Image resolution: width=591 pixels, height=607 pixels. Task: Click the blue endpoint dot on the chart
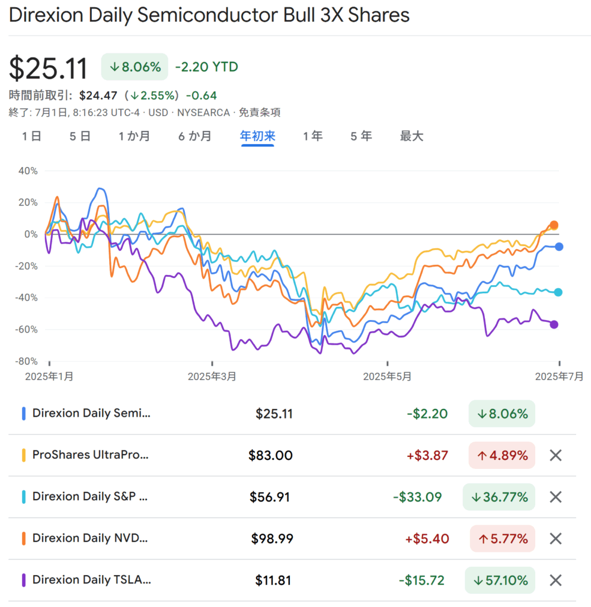(x=559, y=247)
